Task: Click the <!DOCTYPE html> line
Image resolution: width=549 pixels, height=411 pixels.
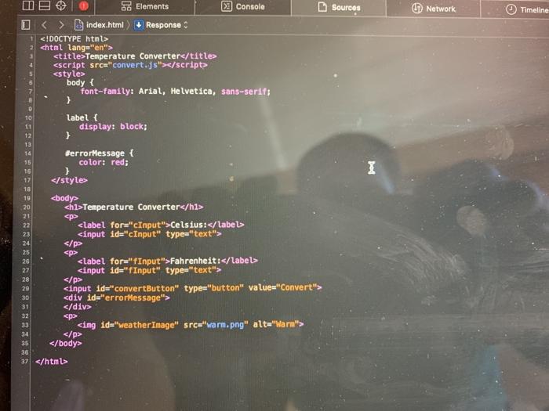Action: point(75,39)
